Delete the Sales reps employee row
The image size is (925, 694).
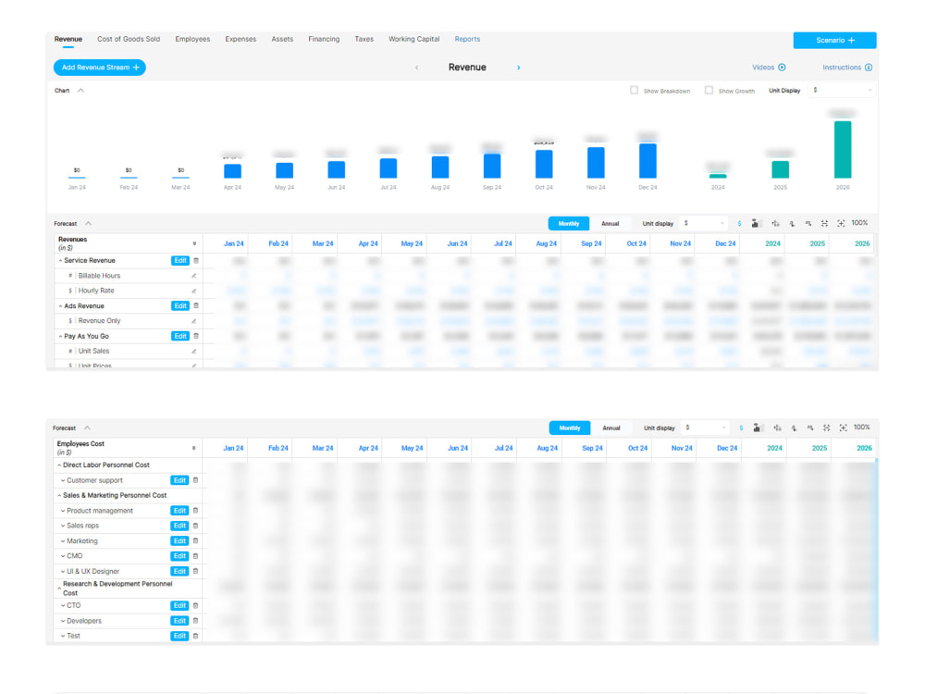195,526
